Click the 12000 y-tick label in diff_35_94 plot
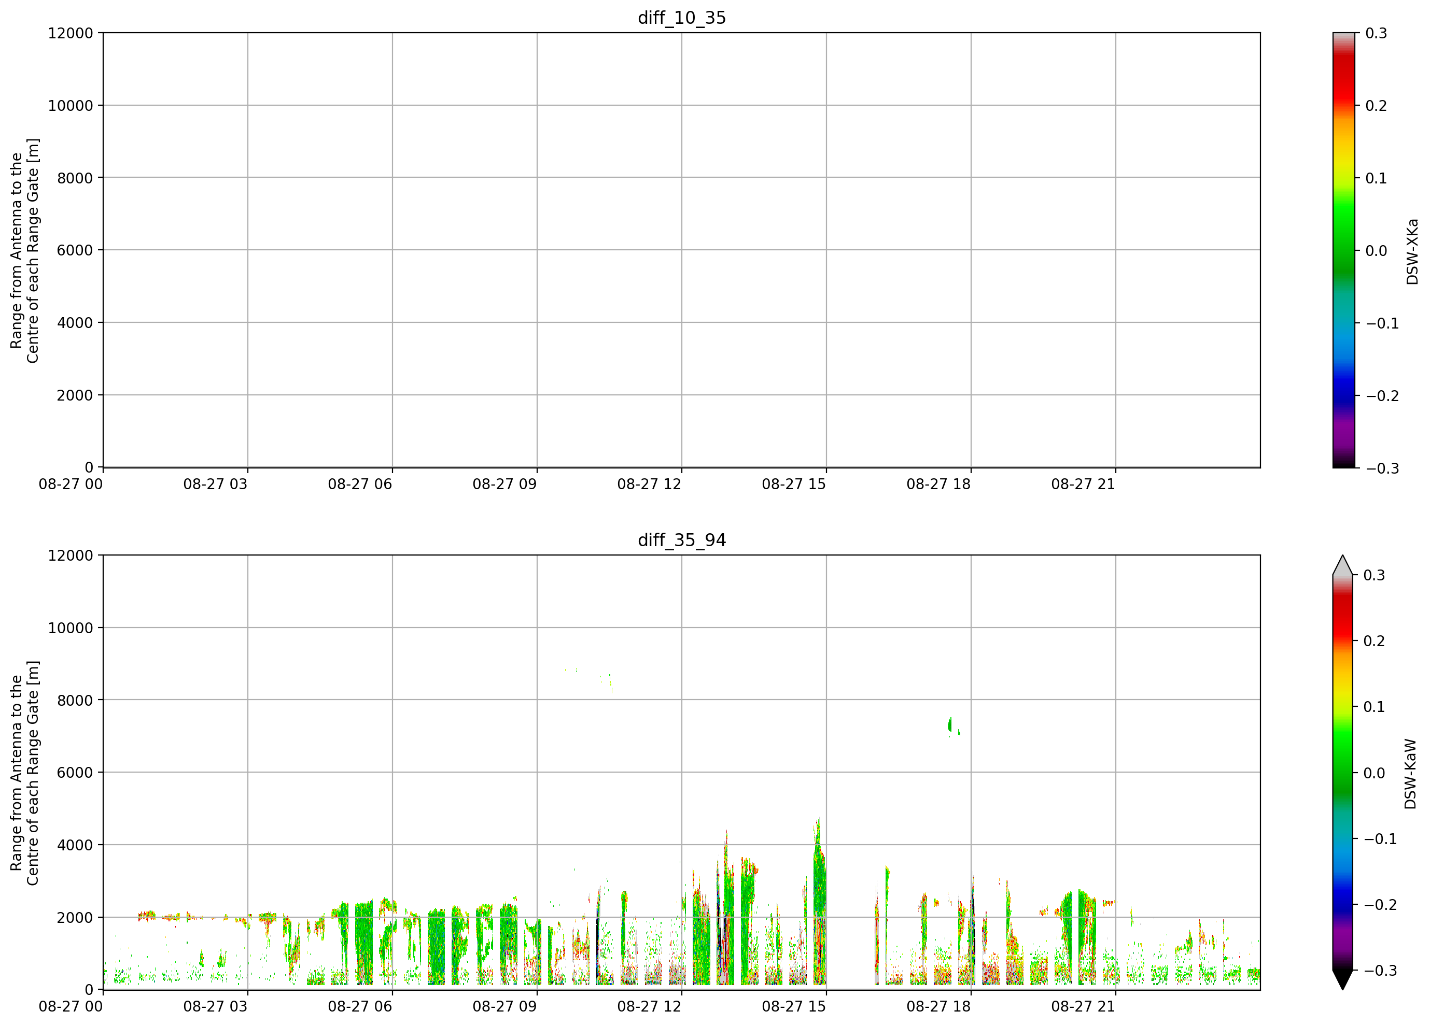This screenshot has width=1430, height=1025. (x=70, y=555)
